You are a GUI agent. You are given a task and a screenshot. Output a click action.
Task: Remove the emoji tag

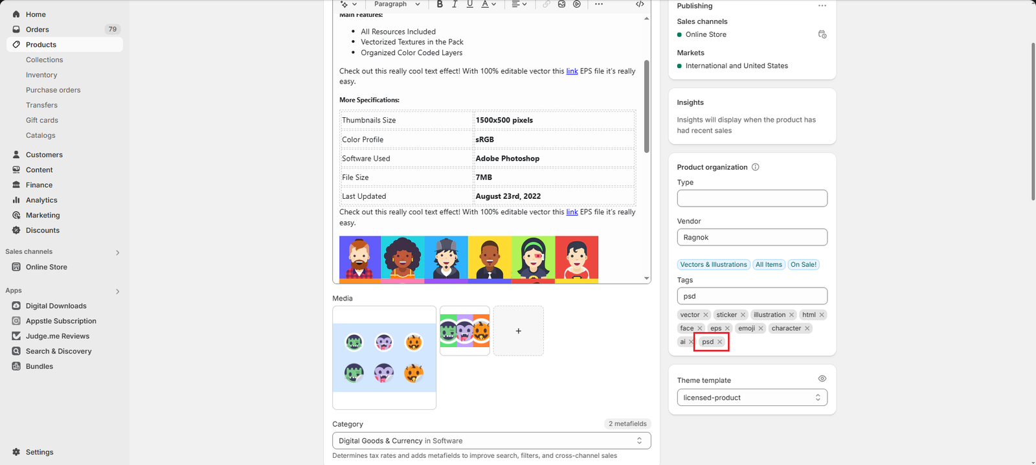click(761, 328)
